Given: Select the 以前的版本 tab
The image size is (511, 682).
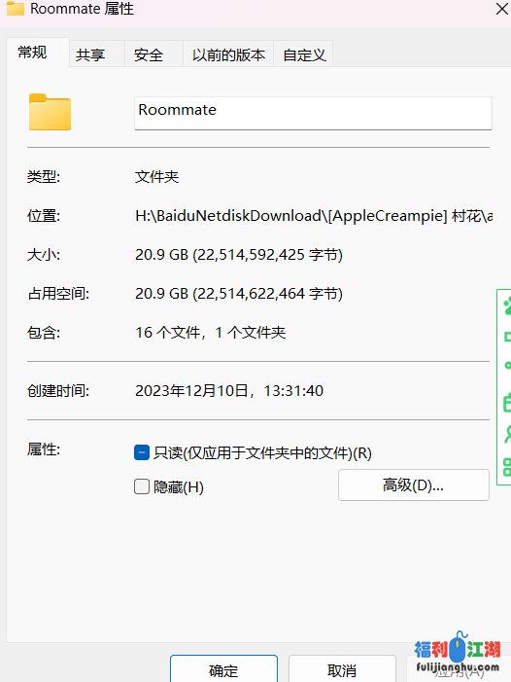Looking at the screenshot, I should [x=228, y=54].
